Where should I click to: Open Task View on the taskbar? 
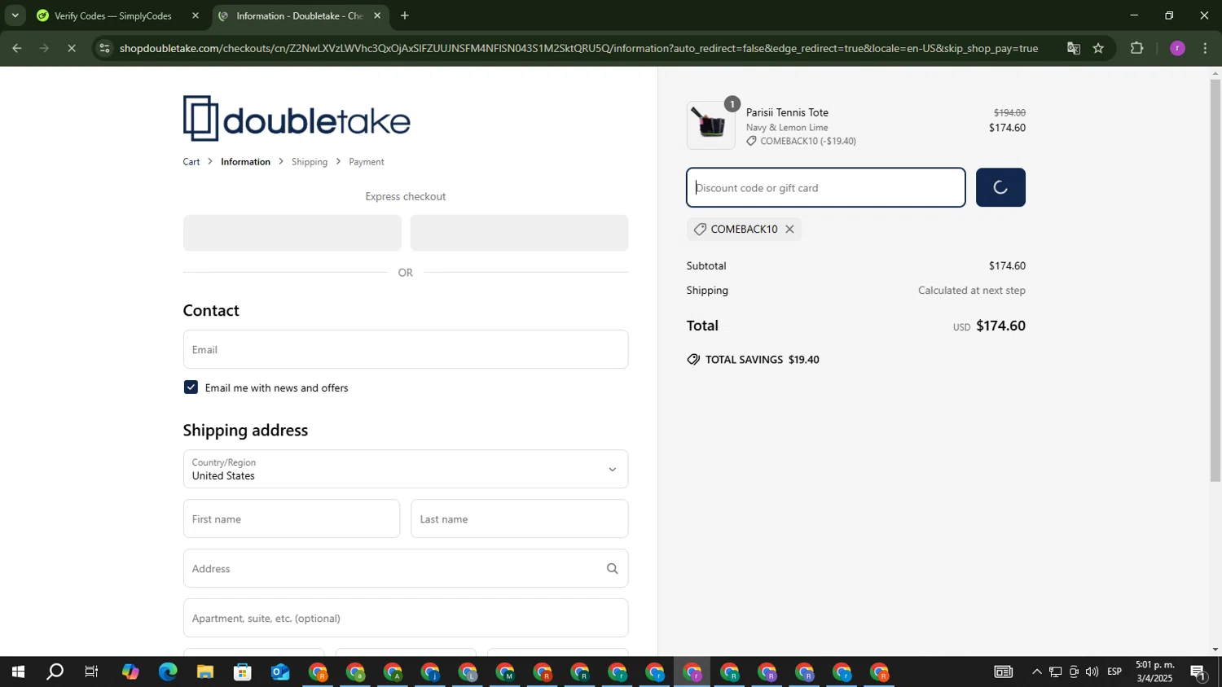coord(92,672)
